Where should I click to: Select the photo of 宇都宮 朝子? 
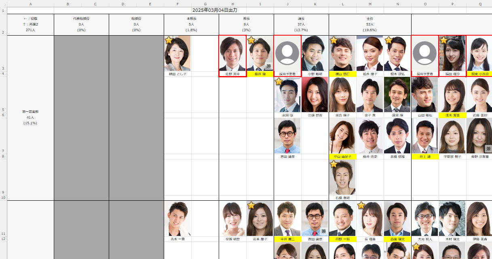click(452, 136)
